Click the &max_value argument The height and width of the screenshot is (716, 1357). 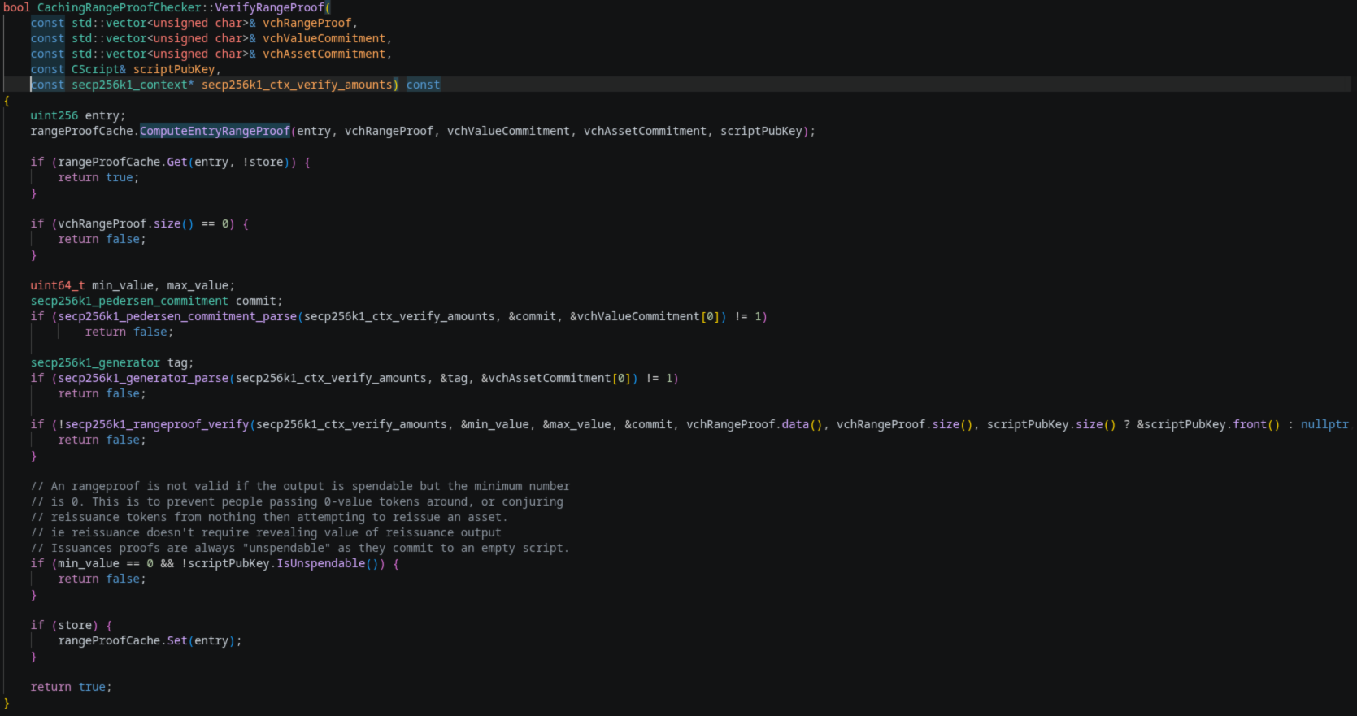pyautogui.click(x=576, y=424)
